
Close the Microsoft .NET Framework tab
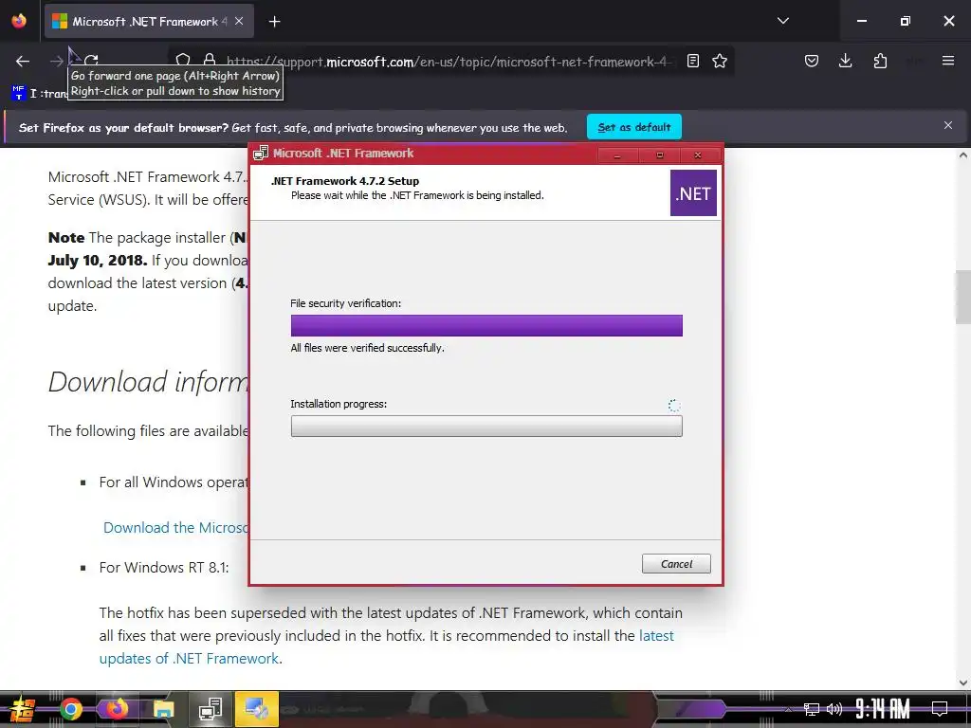[239, 21]
